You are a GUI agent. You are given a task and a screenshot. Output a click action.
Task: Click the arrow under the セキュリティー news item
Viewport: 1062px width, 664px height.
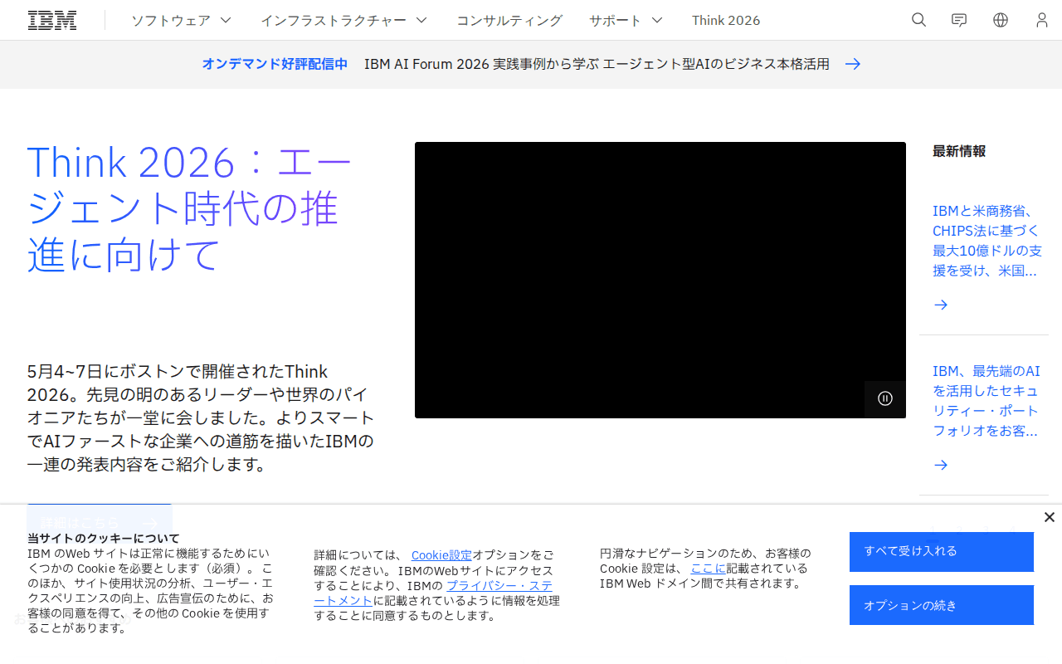[x=941, y=465]
